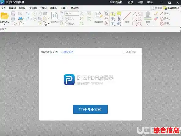
Task: Open the Edit Form 编辑表单 tool
Action: (99, 17)
